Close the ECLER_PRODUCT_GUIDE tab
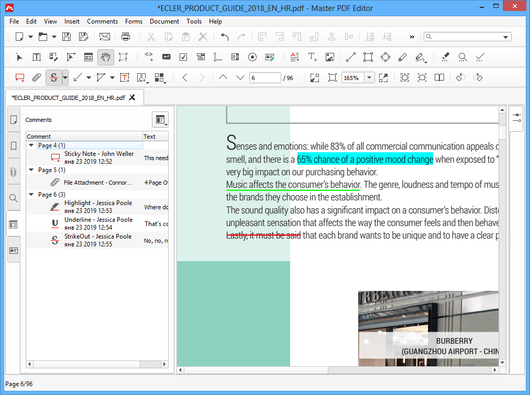The width and height of the screenshot is (530, 395). click(132, 97)
